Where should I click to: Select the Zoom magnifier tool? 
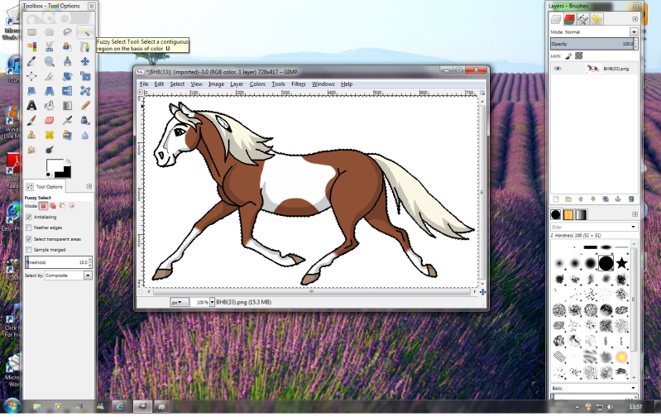pos(50,61)
